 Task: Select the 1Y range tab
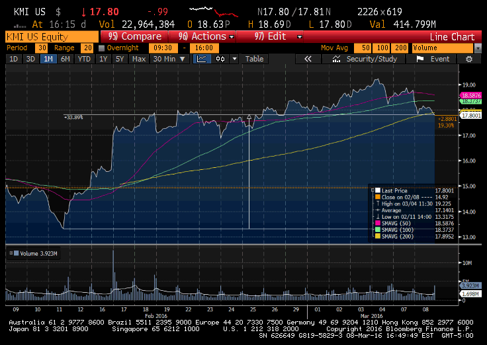coord(103,59)
